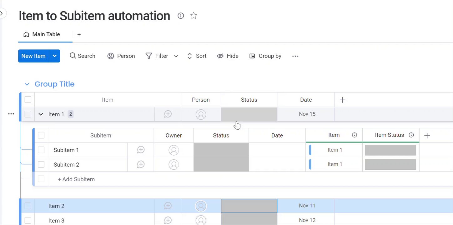Assign an owner to Subitem 1

point(174,150)
